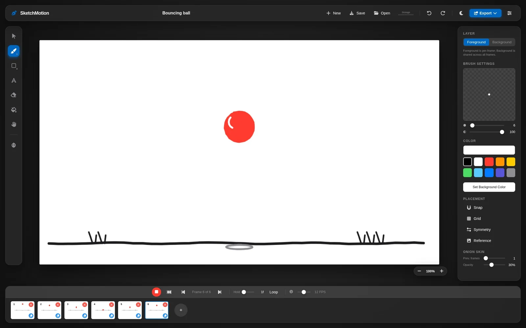Step to the previous frame
The width and height of the screenshot is (526, 328).
pos(183,292)
